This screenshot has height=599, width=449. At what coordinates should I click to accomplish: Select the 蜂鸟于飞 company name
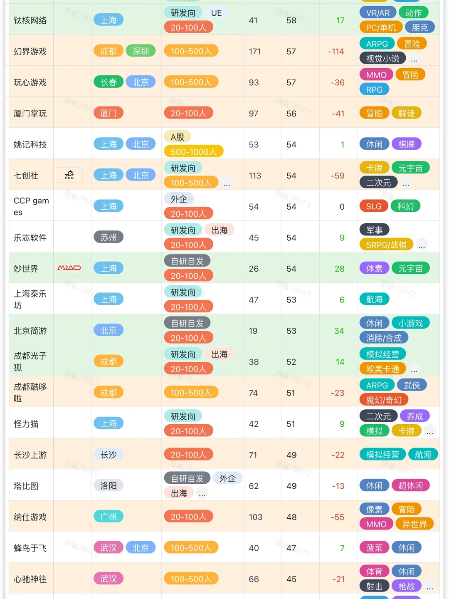tap(30, 548)
